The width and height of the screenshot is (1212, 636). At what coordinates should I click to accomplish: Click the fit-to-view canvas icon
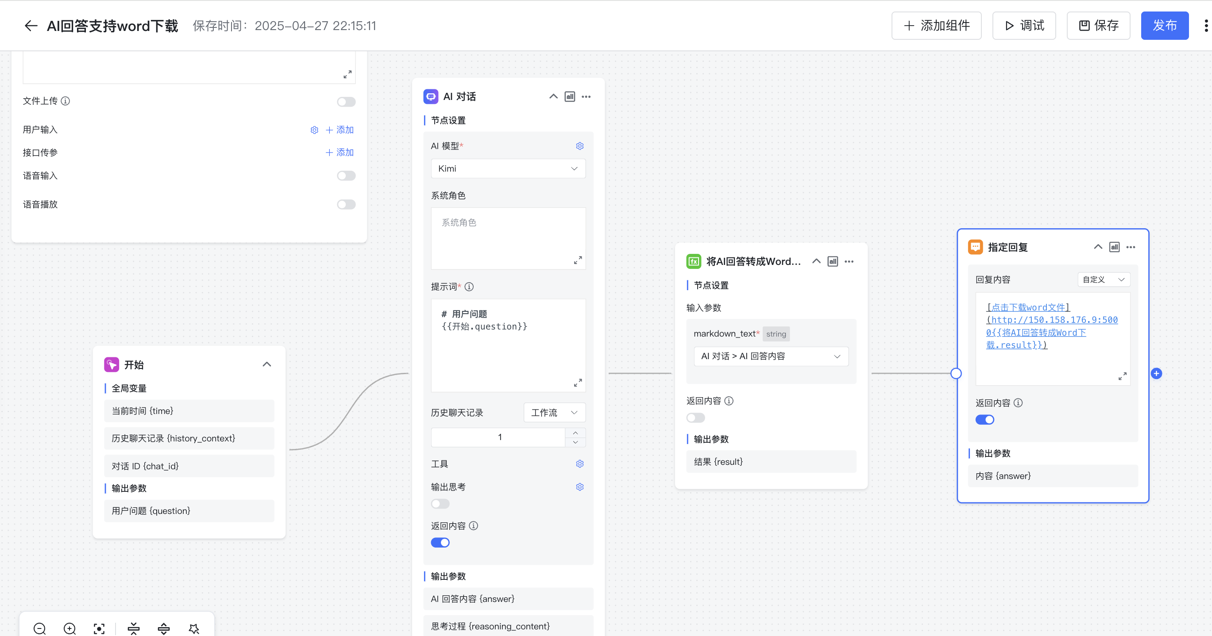99,628
